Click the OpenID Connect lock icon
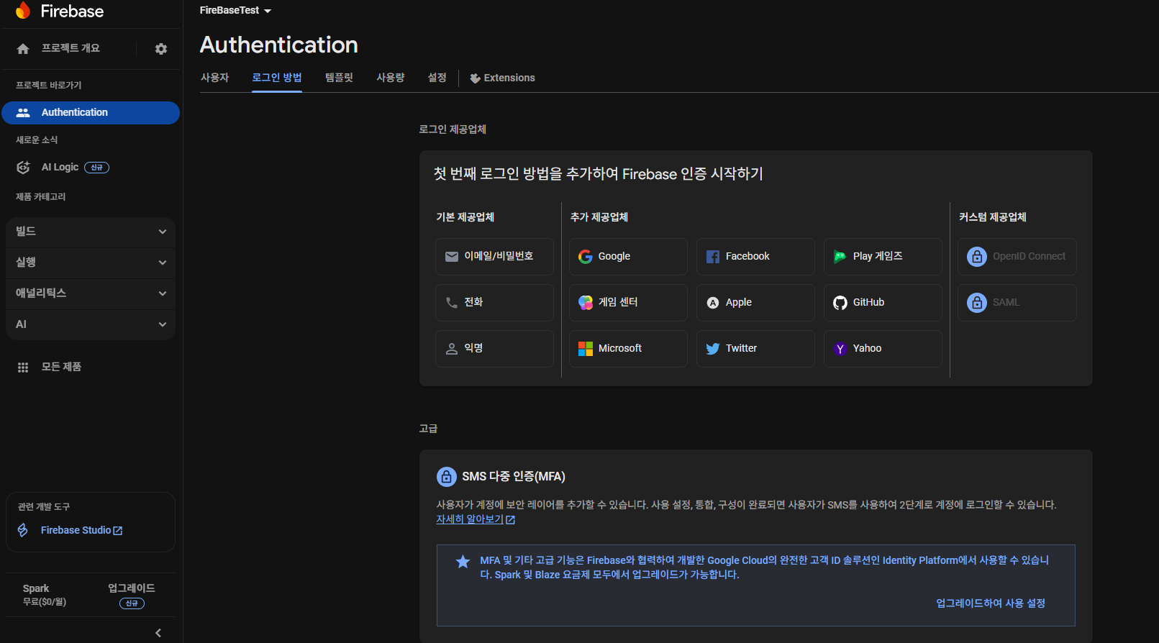Screen dimensions: 1159x643 (977, 257)
